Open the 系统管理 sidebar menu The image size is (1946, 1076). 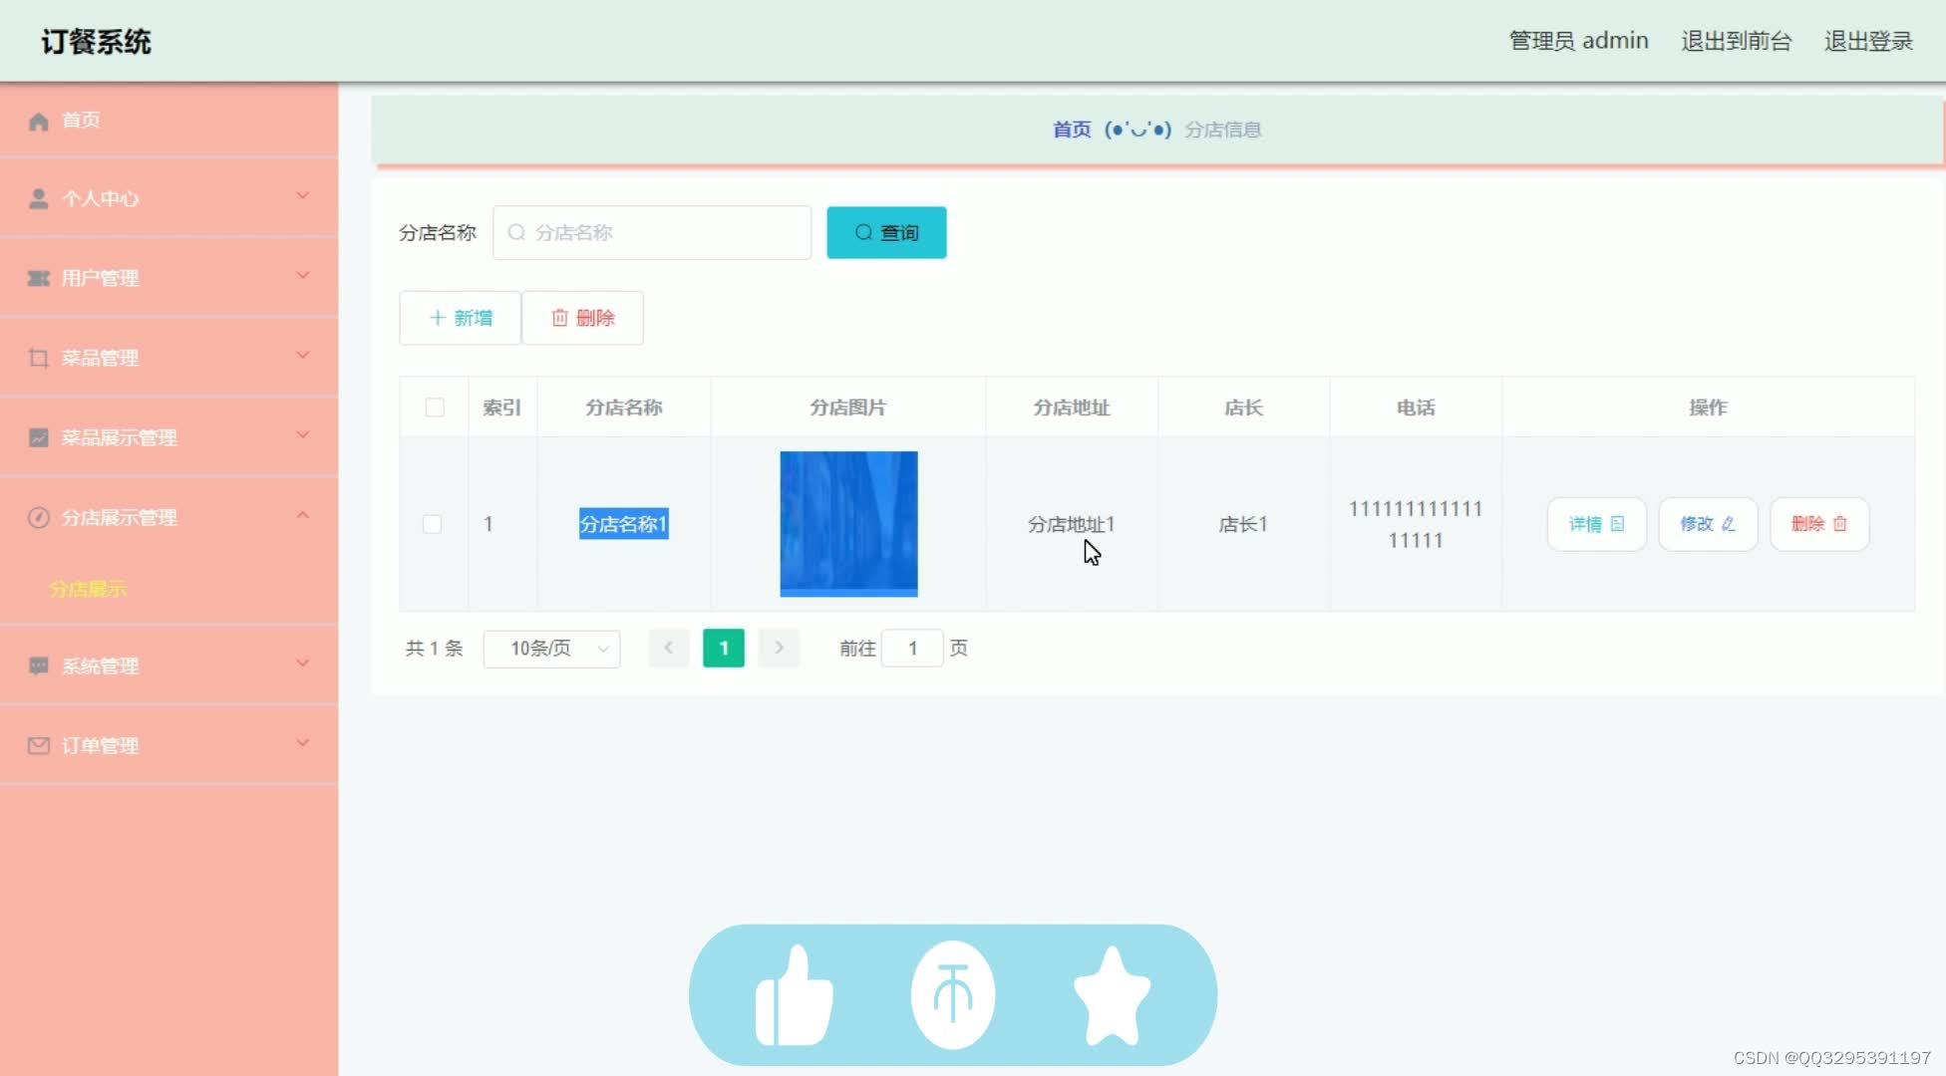click(x=169, y=666)
